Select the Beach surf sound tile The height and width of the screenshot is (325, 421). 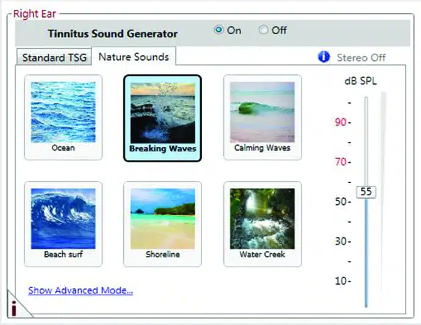coord(63,223)
